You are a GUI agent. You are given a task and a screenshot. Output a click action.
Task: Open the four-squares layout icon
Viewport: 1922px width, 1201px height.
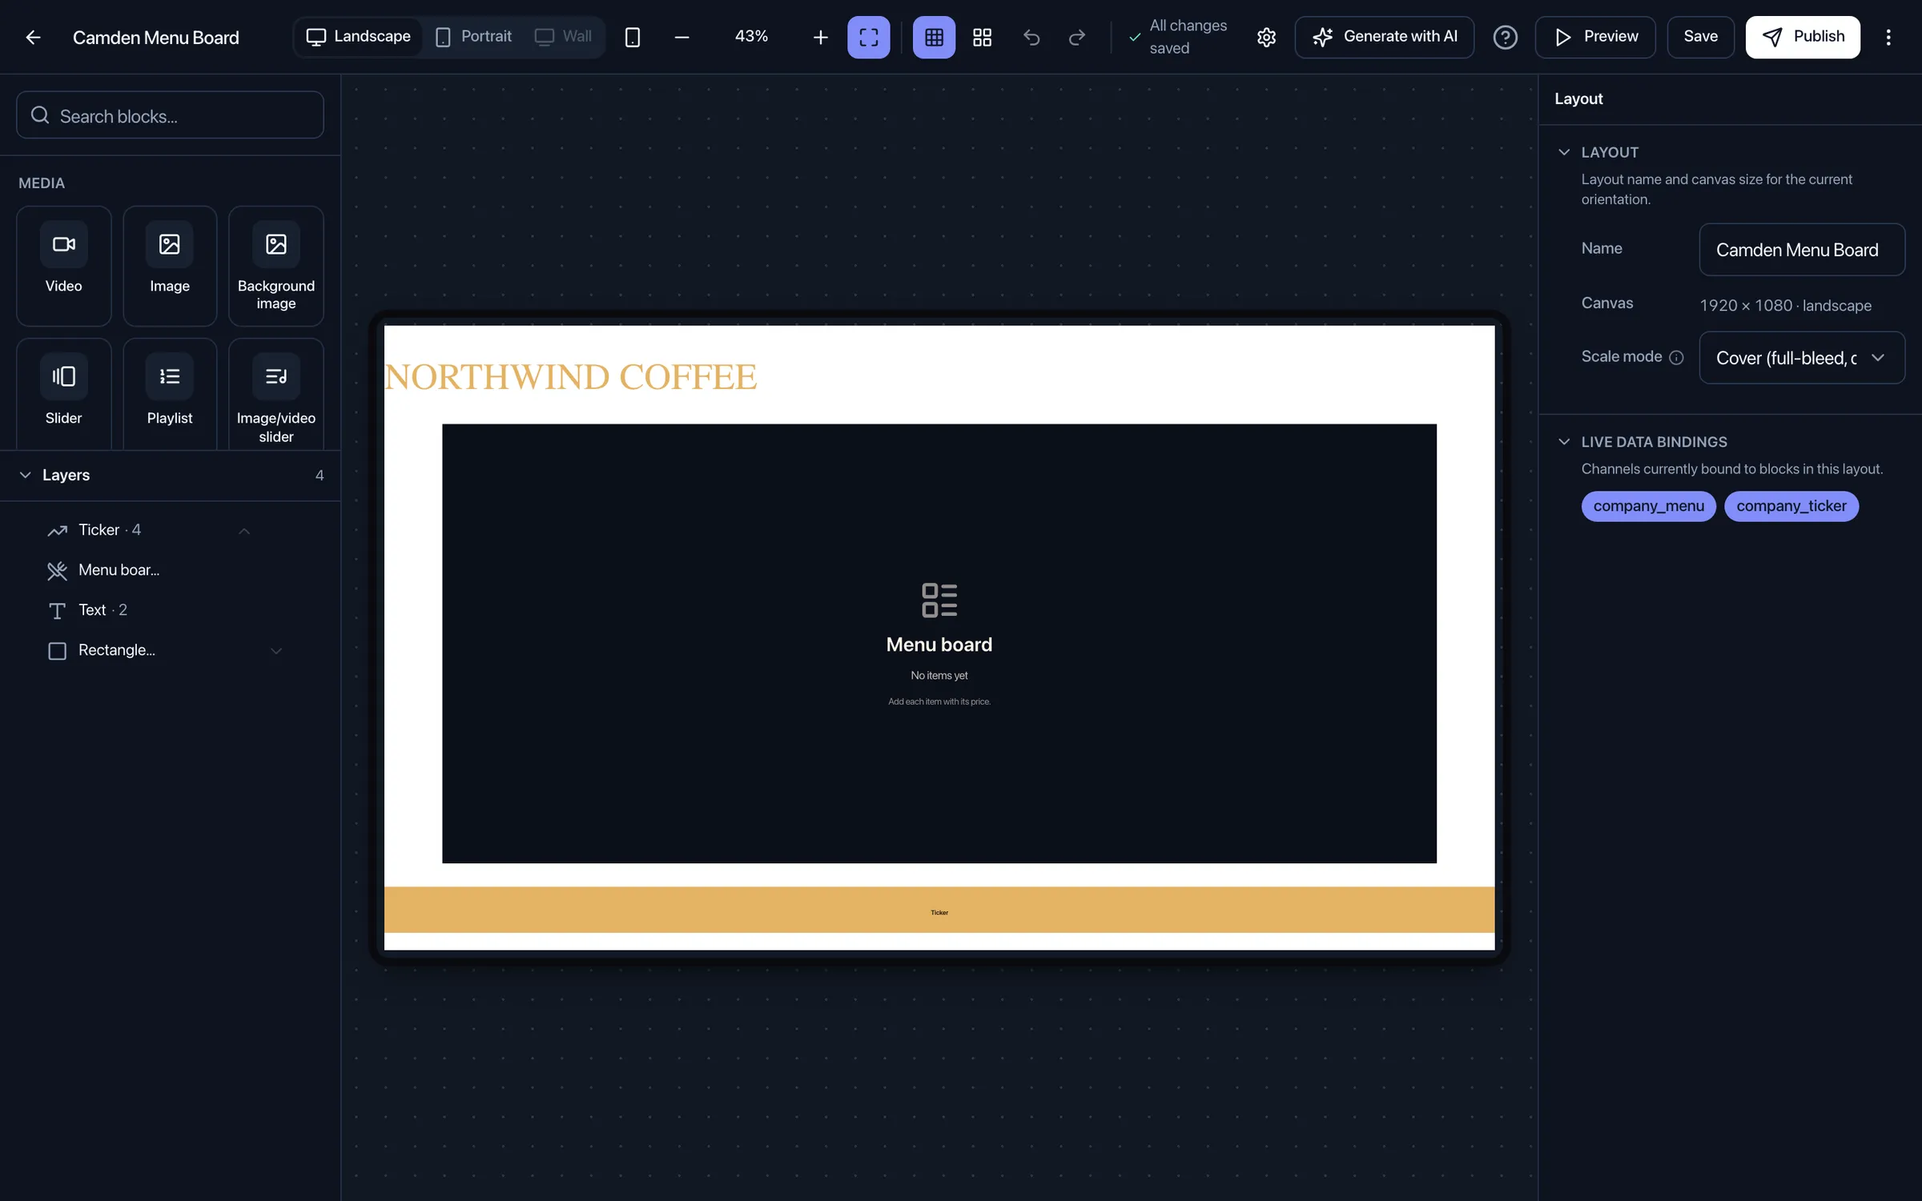click(982, 37)
